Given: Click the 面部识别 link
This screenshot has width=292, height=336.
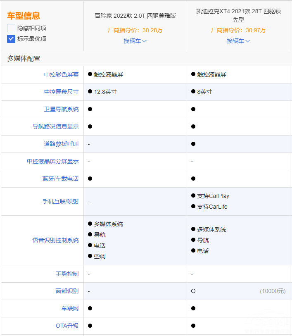Looking at the screenshot, I should [x=67, y=291].
